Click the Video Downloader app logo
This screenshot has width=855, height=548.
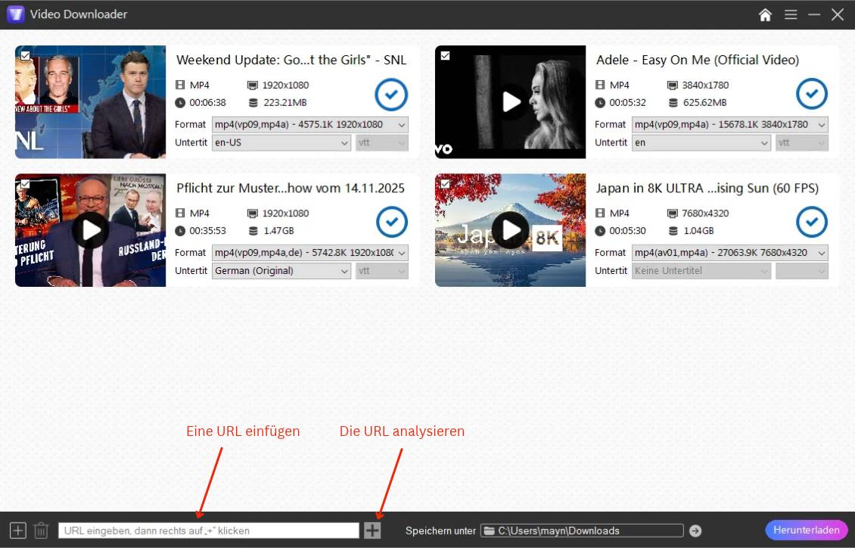tap(15, 14)
